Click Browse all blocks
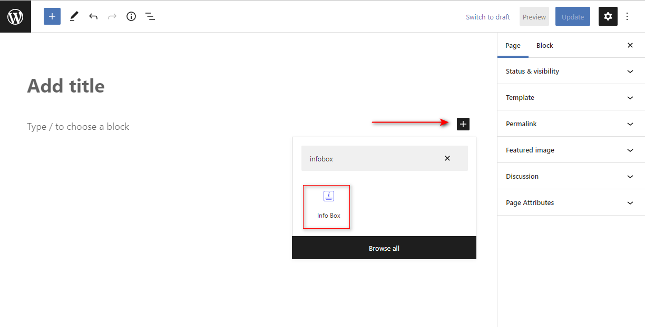Screen dimensions: 645x327 384,248
